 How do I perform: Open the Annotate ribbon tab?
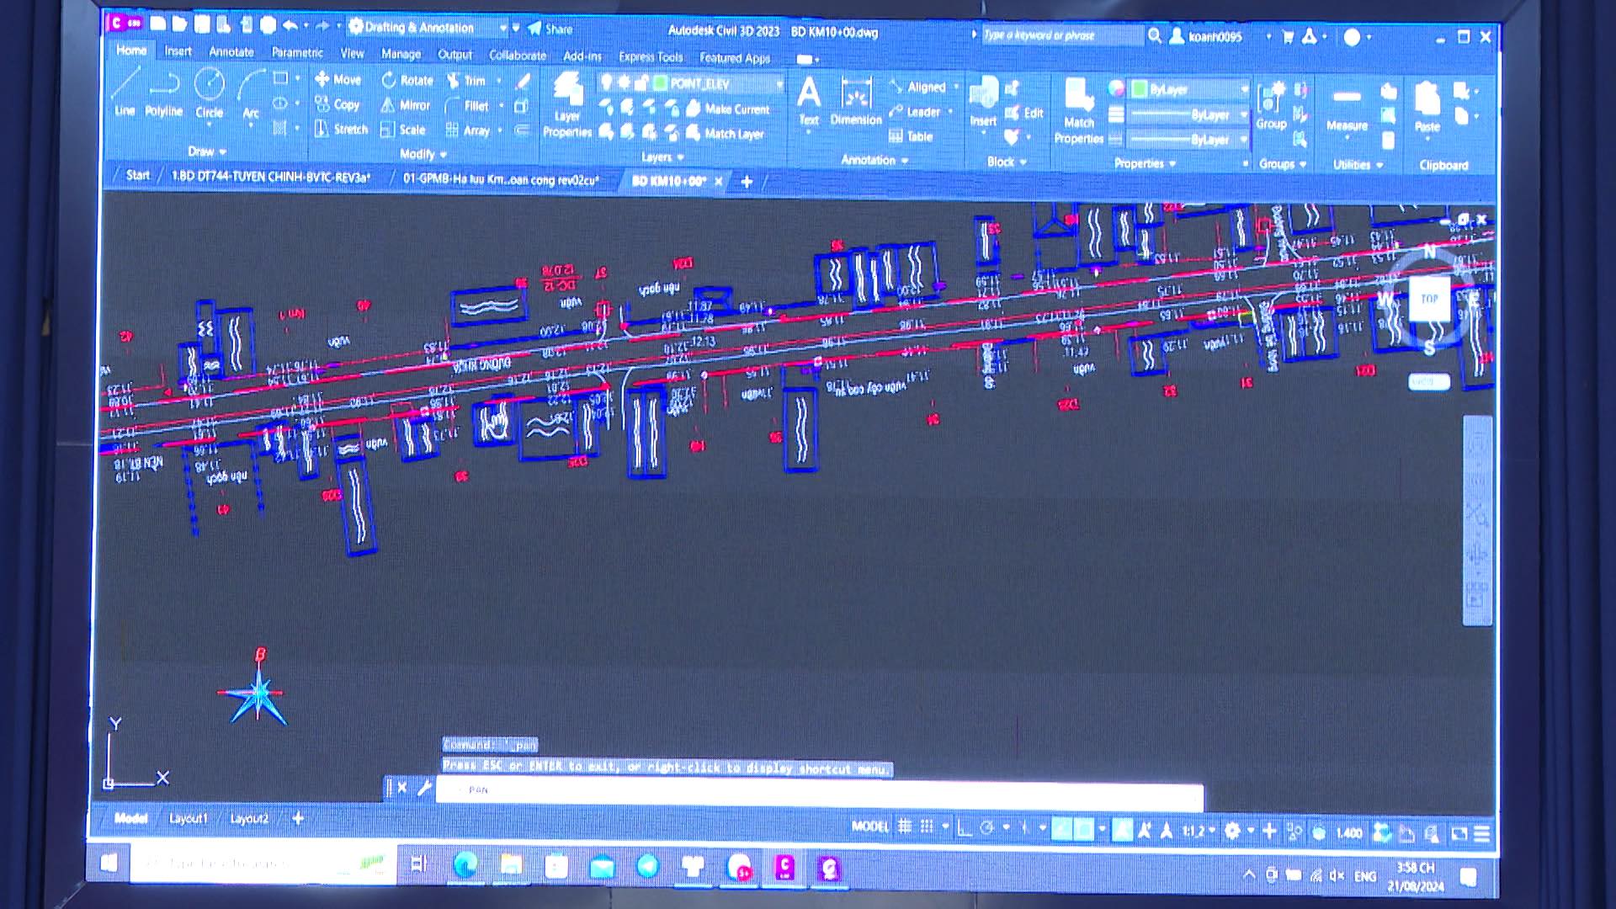(231, 52)
